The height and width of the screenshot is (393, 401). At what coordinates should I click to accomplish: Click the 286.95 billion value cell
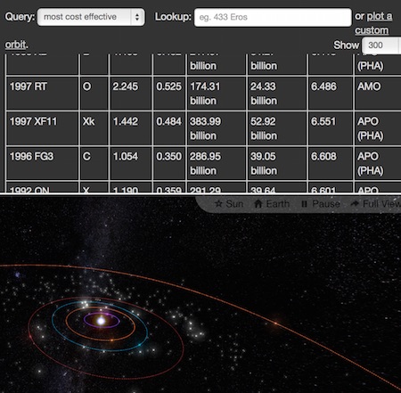217,164
